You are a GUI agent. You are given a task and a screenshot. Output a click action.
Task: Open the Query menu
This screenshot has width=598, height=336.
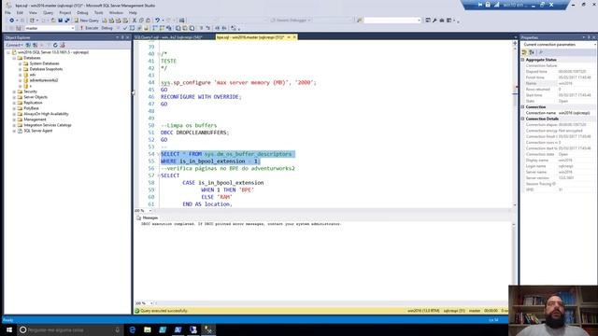pos(48,12)
